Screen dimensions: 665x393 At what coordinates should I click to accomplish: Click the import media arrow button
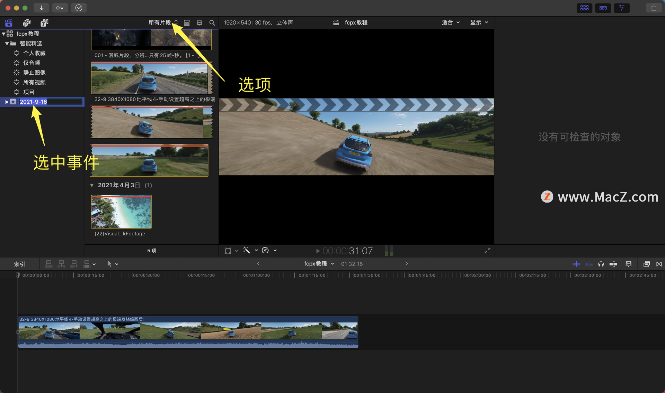(x=42, y=8)
